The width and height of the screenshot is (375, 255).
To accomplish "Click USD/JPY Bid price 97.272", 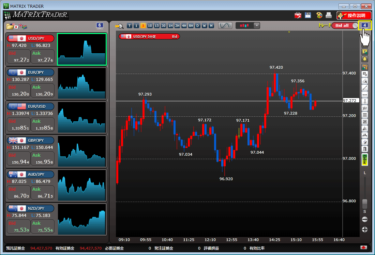I will click(19, 56).
